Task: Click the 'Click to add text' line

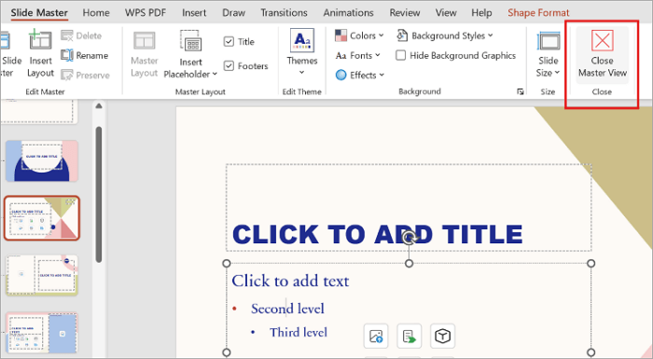Action: pyautogui.click(x=290, y=281)
